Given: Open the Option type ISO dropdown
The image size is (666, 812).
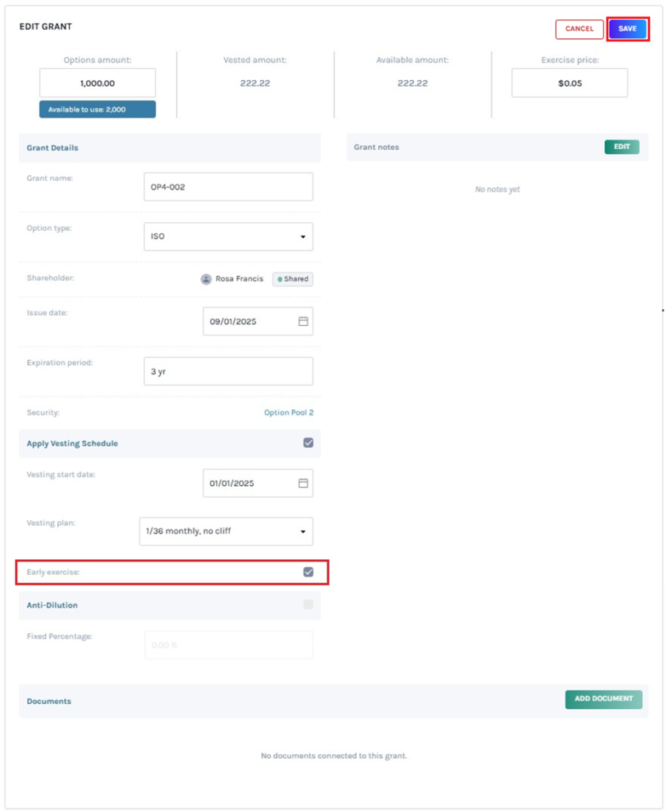Looking at the screenshot, I should coord(228,236).
